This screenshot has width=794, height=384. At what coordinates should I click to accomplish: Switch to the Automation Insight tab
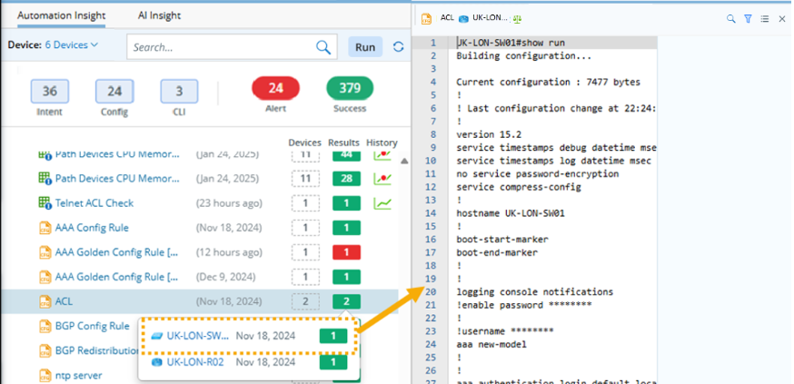(x=61, y=15)
